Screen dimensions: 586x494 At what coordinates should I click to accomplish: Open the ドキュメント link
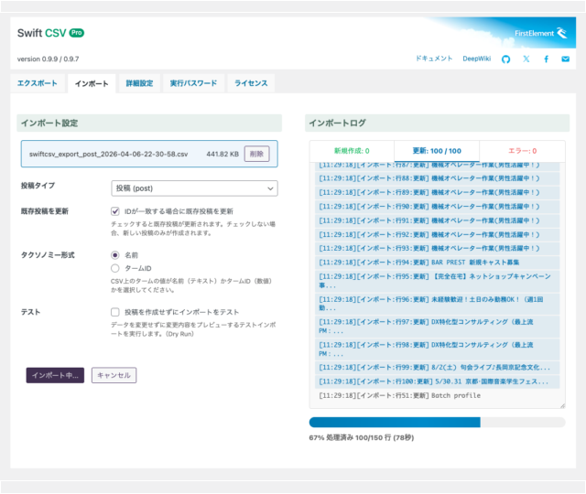click(x=434, y=59)
